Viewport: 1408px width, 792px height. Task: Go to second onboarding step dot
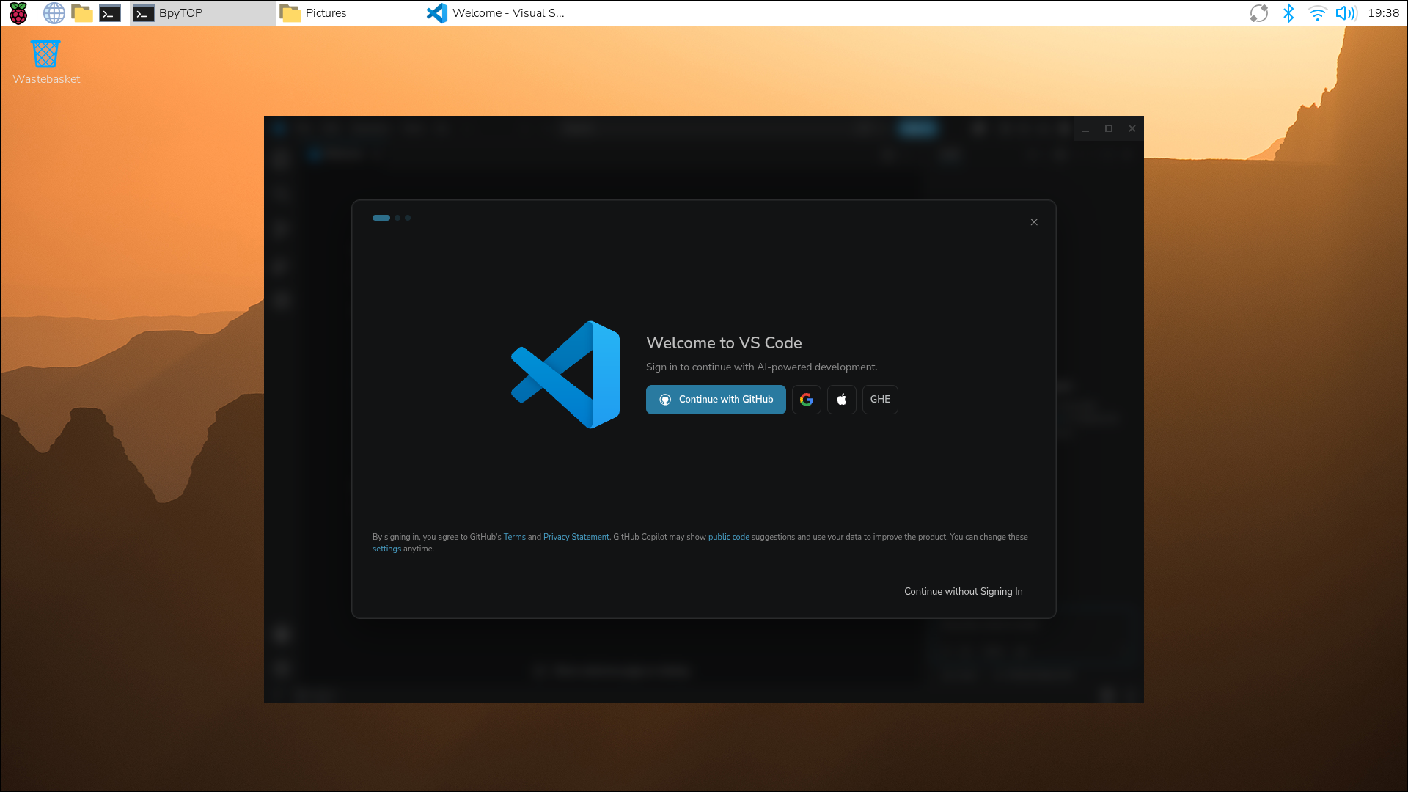(397, 218)
